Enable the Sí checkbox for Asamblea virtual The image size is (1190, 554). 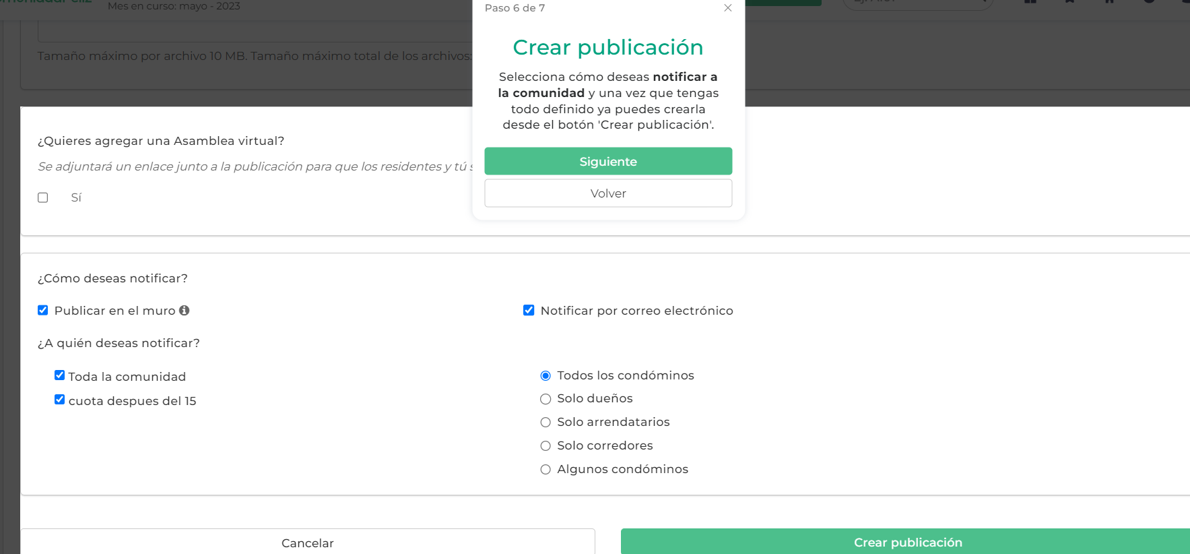click(x=43, y=197)
